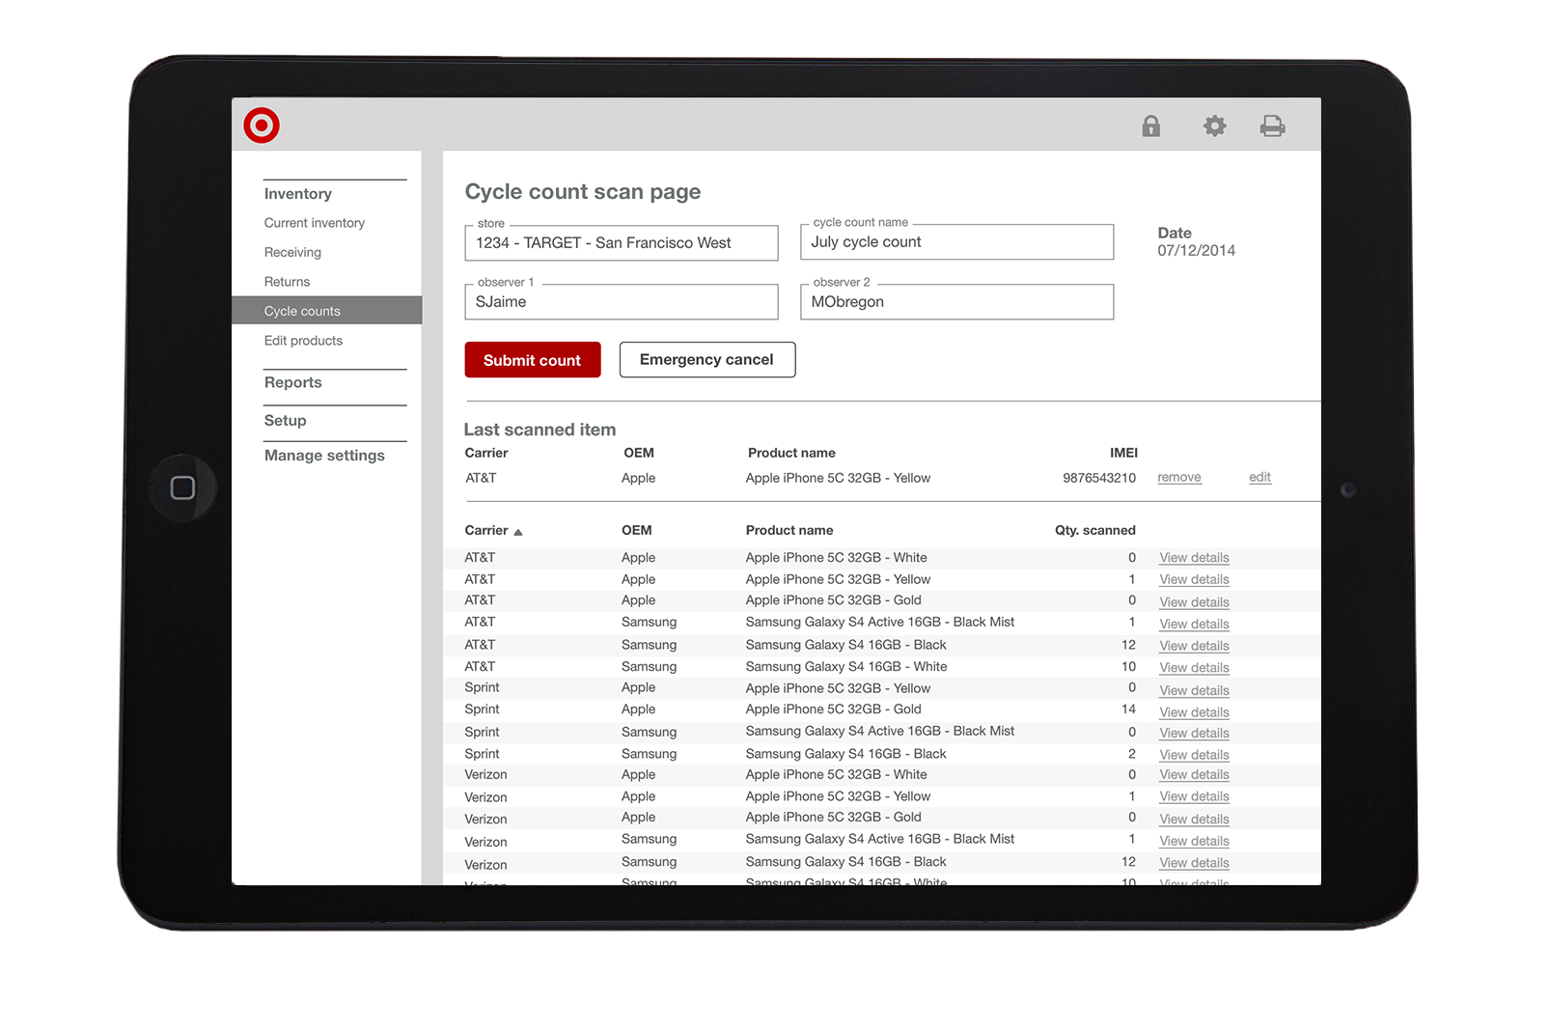1549x1030 pixels.
Task: View details for Verizon iPhone 5C White
Action: 1194,775
